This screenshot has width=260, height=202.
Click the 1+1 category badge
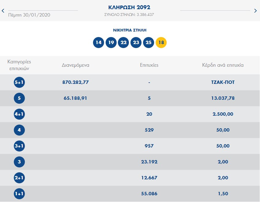pyautogui.click(x=19, y=194)
